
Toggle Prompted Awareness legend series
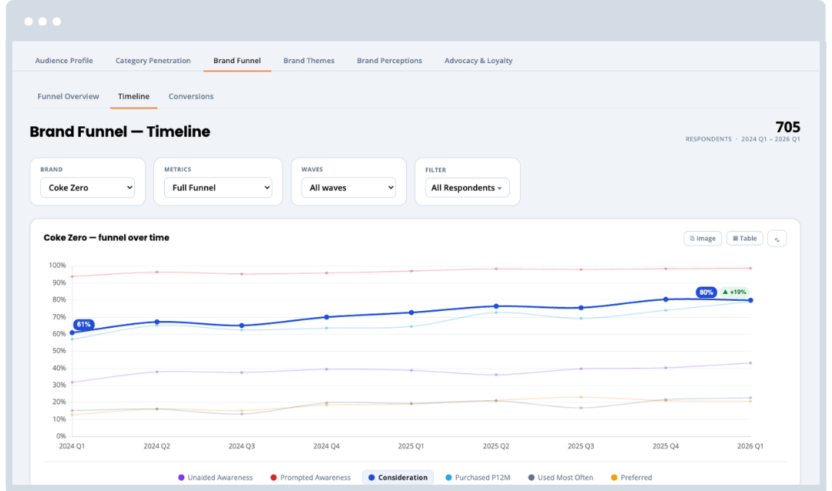point(310,477)
